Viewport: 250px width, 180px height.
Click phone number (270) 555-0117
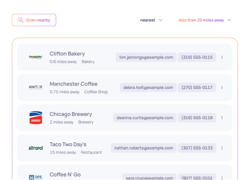click(197, 88)
